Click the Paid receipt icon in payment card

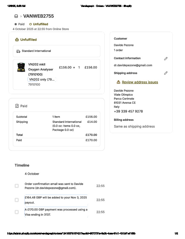17,106
